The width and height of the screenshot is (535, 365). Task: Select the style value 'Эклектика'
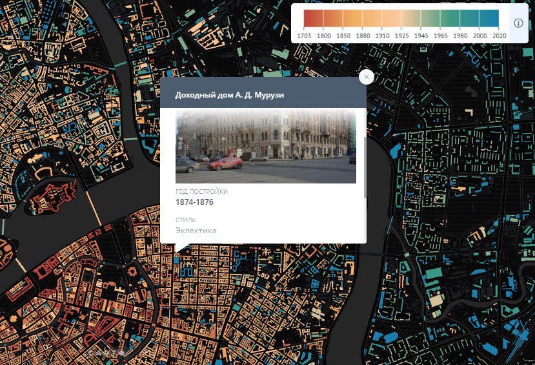[x=196, y=231]
